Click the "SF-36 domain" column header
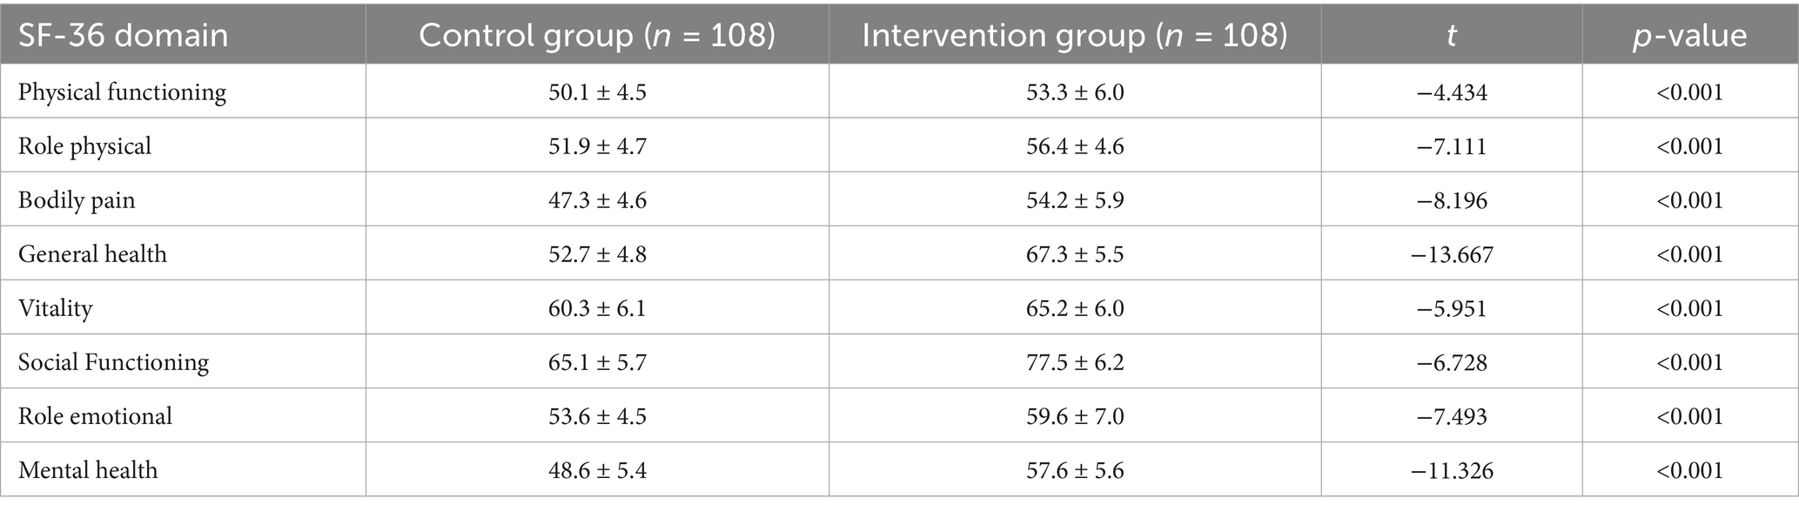 [x=124, y=36]
